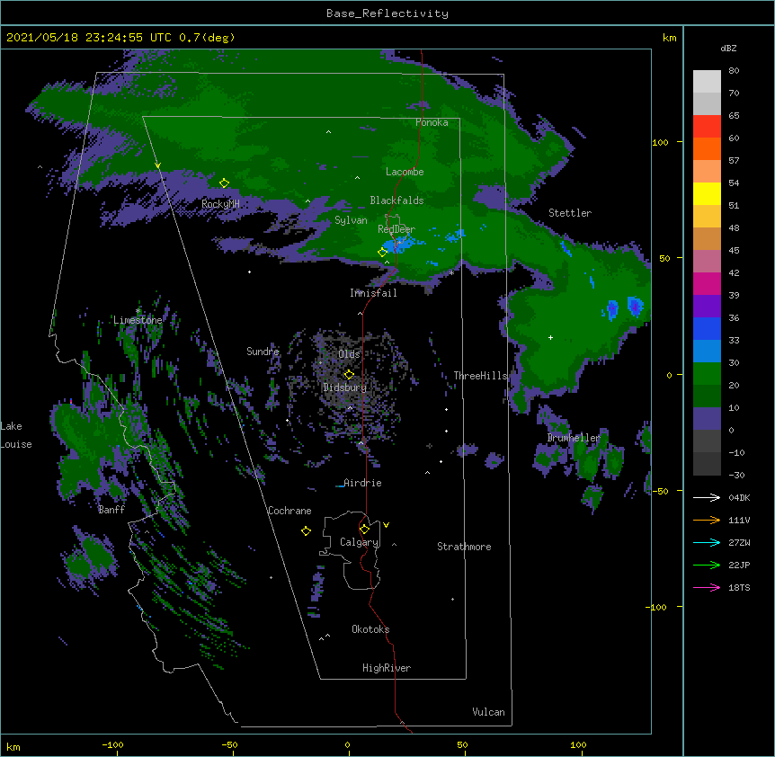The height and width of the screenshot is (757, 775).
Task: Pick the red 65 dBZ color swatch
Action: (x=707, y=126)
